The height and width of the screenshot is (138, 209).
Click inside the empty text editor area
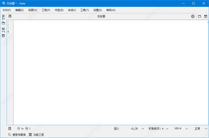tap(111, 72)
